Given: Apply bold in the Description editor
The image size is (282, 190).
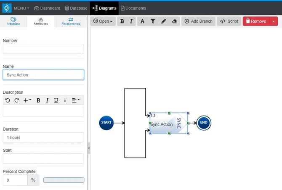Looking at the screenshot, I should coord(38,100).
